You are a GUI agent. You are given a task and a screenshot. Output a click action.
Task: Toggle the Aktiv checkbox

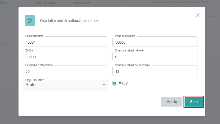tap(115, 83)
